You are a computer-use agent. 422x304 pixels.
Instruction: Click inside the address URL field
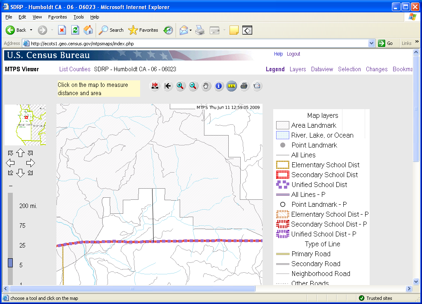pos(198,43)
